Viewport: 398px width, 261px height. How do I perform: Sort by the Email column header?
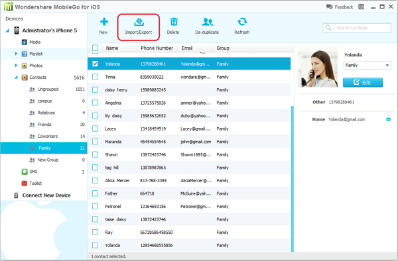pos(187,48)
